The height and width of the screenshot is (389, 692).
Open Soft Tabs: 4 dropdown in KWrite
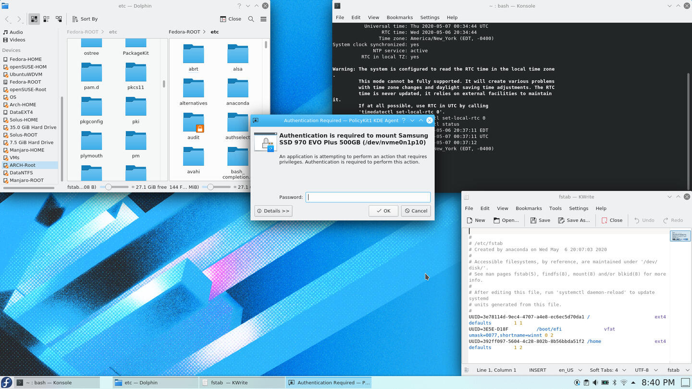607,370
